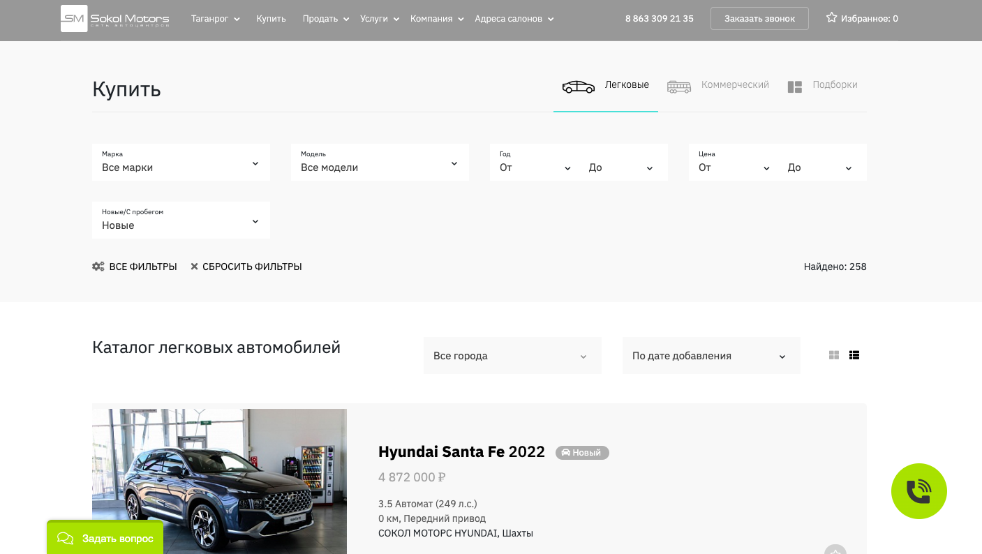Viewport: 982px width, 554px height.
Task: Switch to grid view layout
Action: (834, 355)
